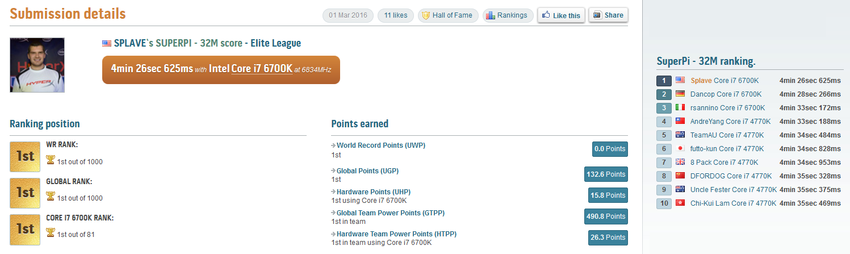Click the trophy icon under GLOBAL RANK

coord(51,197)
